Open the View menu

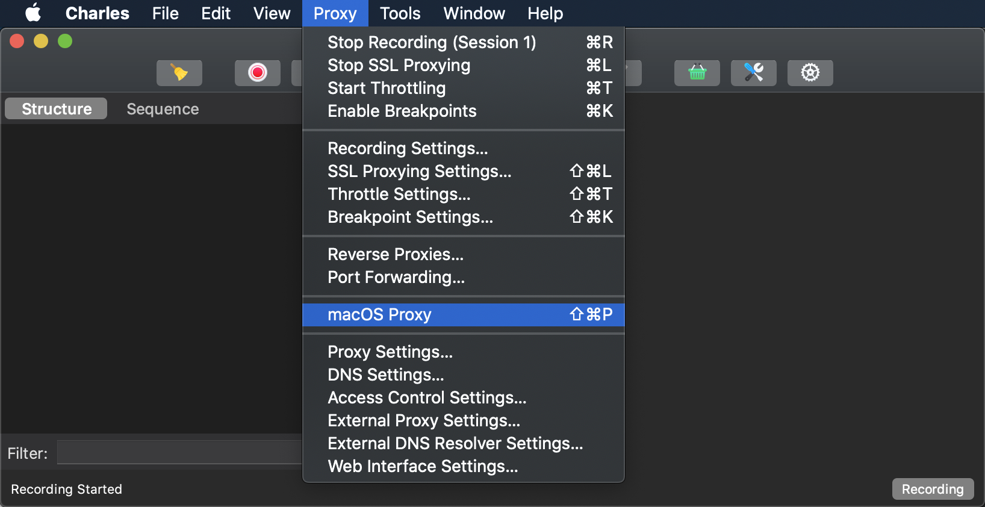(272, 13)
